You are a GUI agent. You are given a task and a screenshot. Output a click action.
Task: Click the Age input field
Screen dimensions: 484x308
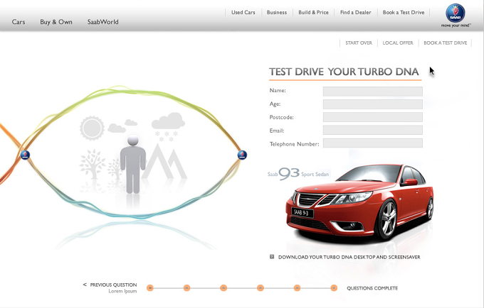click(373, 104)
